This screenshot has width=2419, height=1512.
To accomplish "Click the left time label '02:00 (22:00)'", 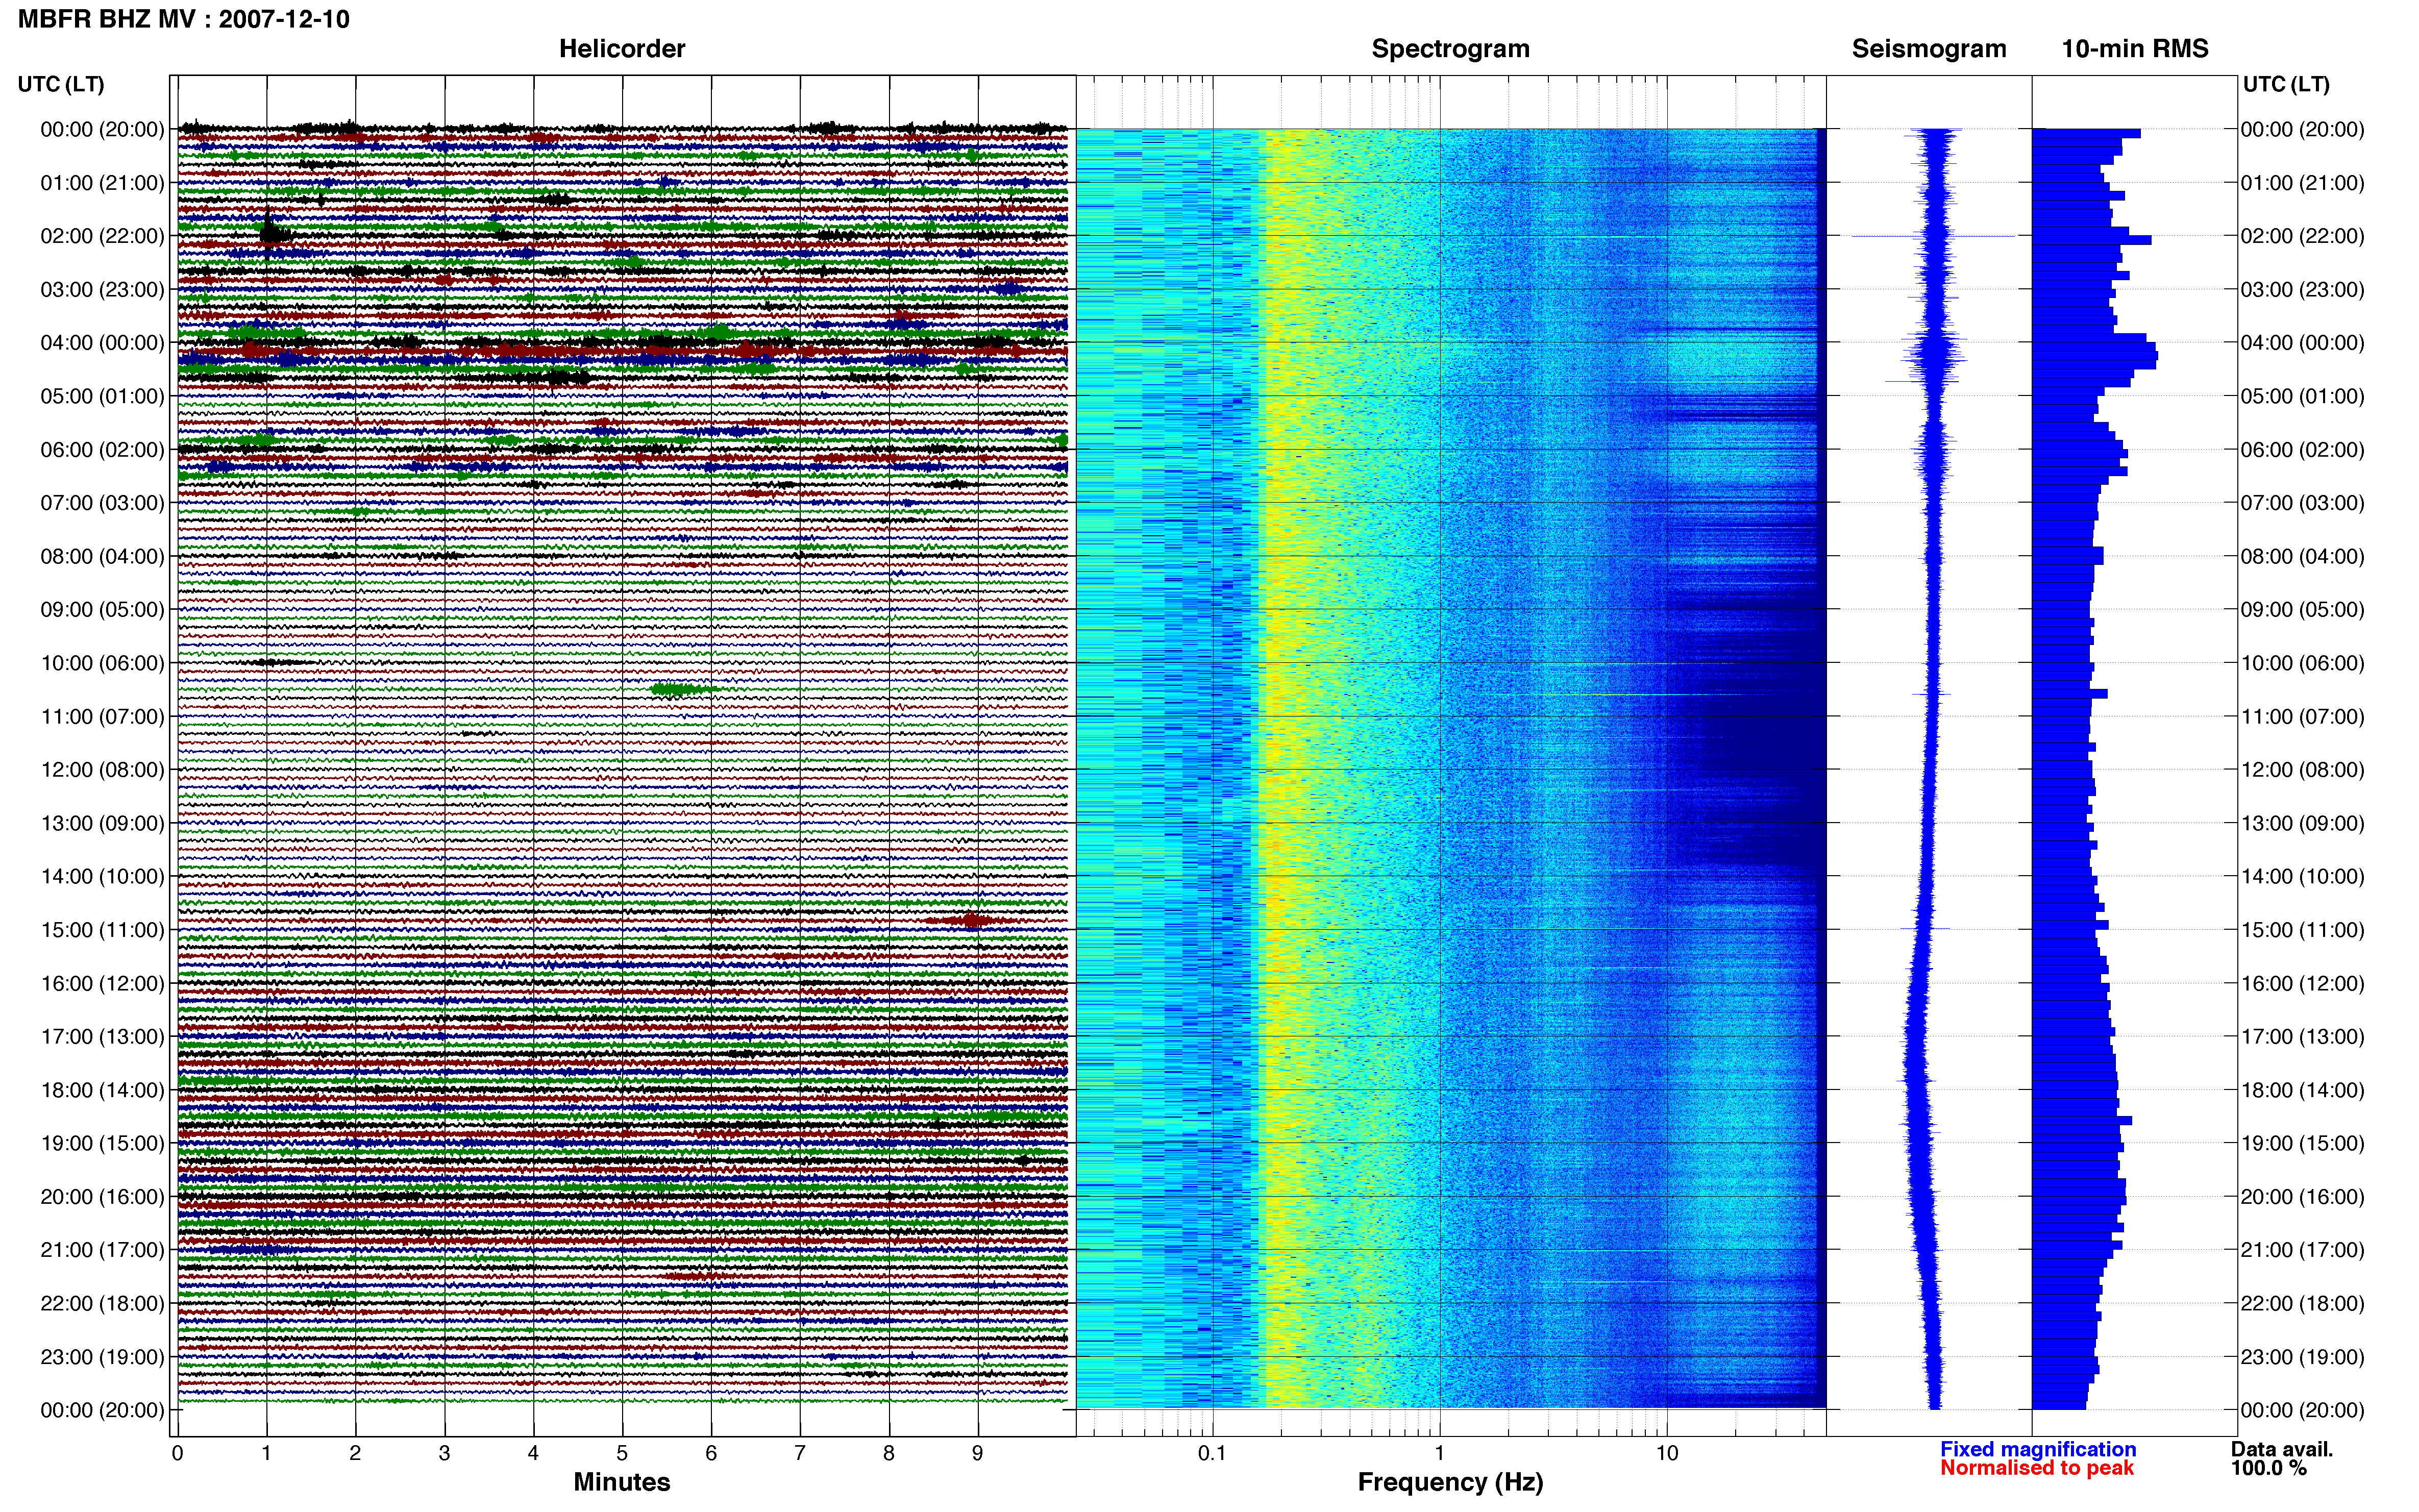I will pos(102,236).
